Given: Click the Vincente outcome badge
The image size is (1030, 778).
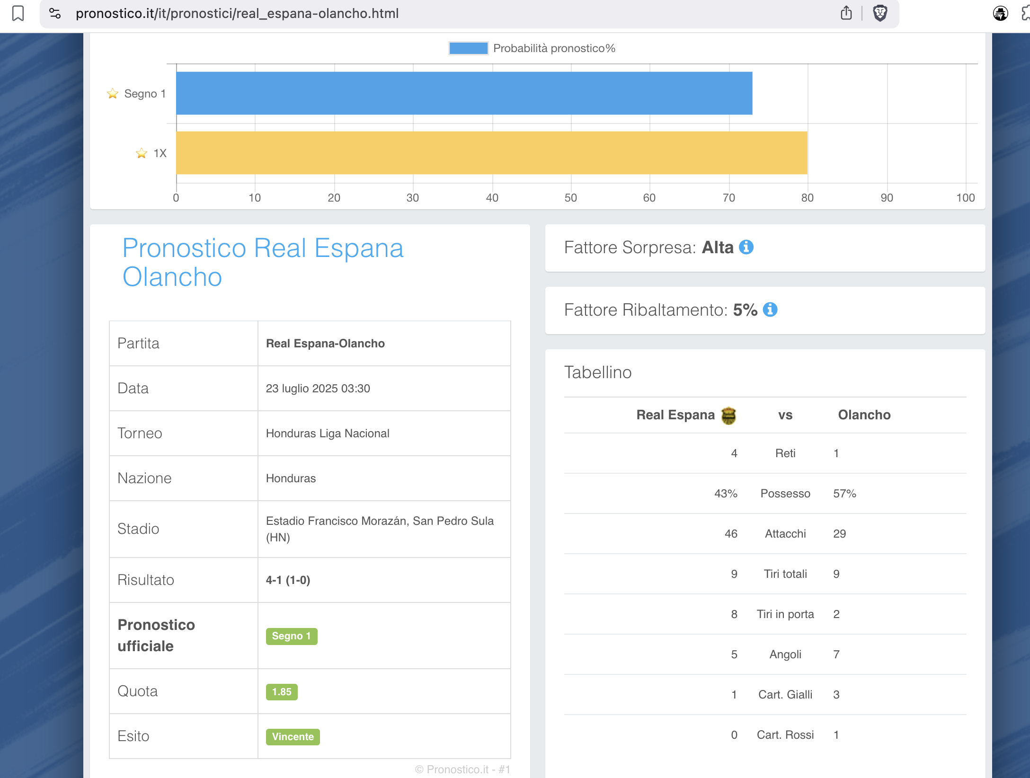Looking at the screenshot, I should click(x=293, y=737).
